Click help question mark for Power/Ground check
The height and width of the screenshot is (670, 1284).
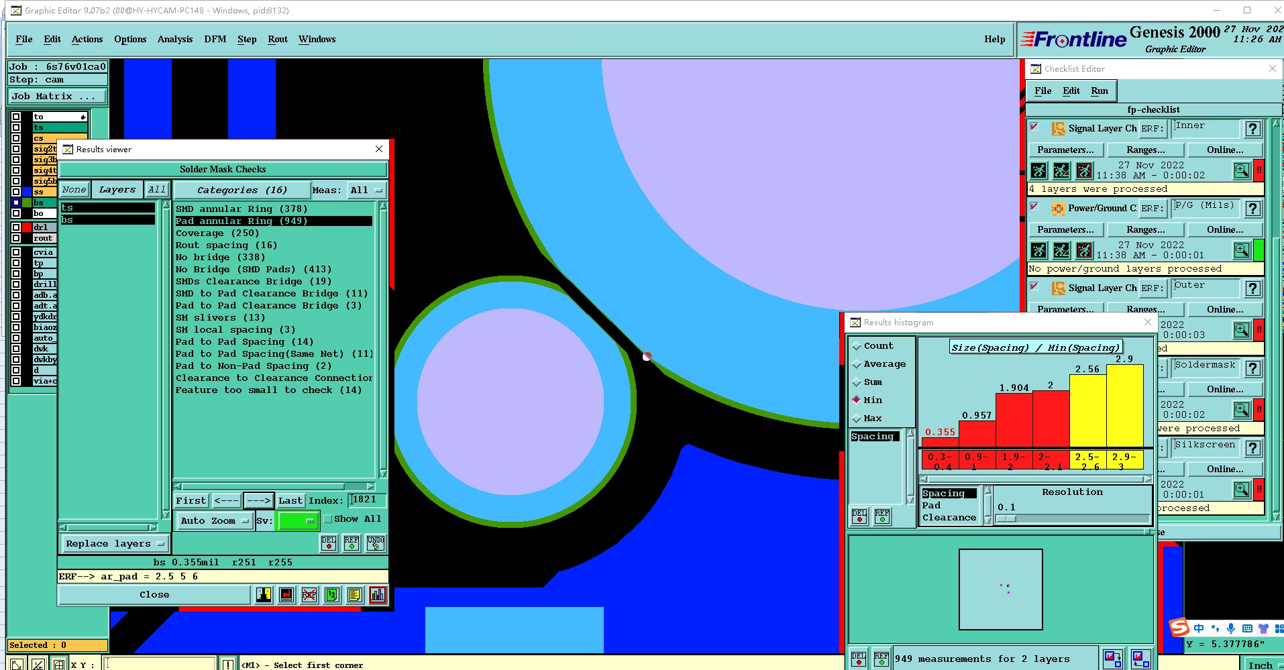click(x=1252, y=209)
